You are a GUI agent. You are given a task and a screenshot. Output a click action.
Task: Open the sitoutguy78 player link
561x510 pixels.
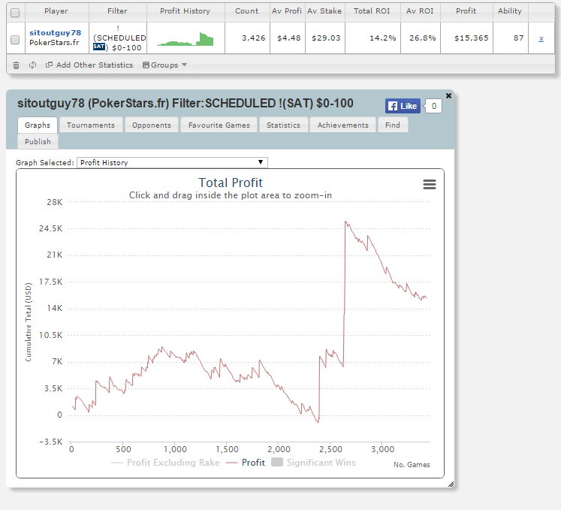coord(55,32)
